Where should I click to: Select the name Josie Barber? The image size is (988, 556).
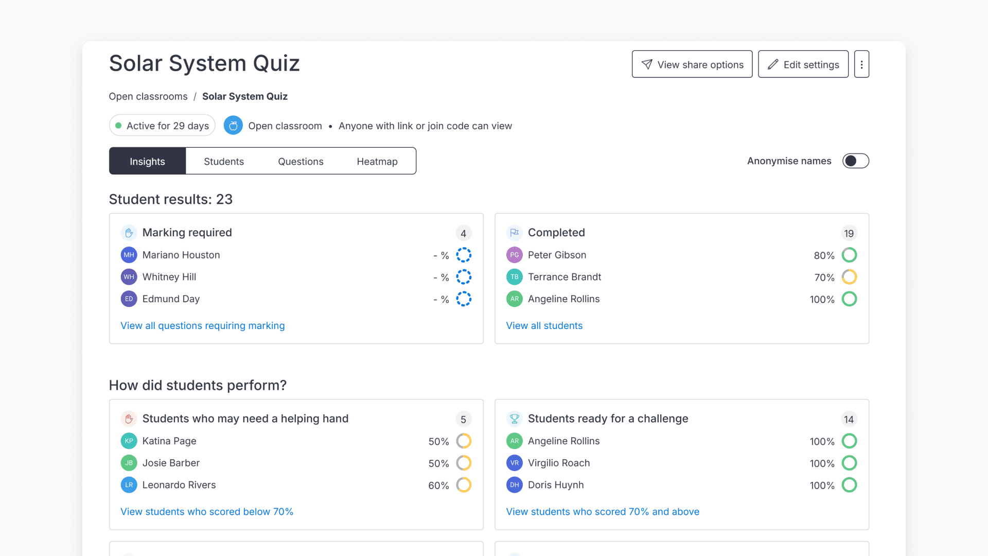tap(171, 463)
